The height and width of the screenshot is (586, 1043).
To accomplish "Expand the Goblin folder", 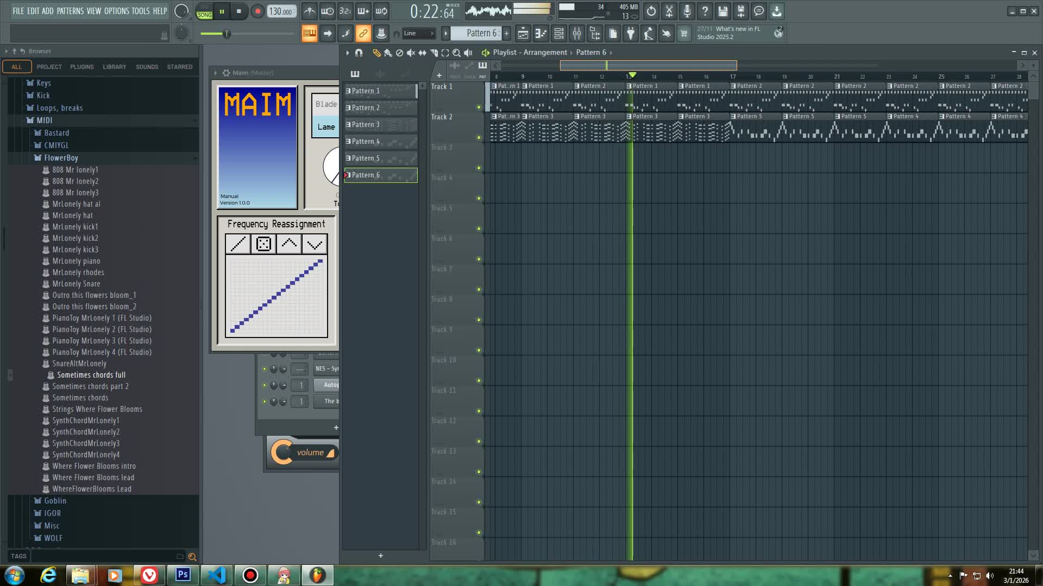I will pos(55,501).
